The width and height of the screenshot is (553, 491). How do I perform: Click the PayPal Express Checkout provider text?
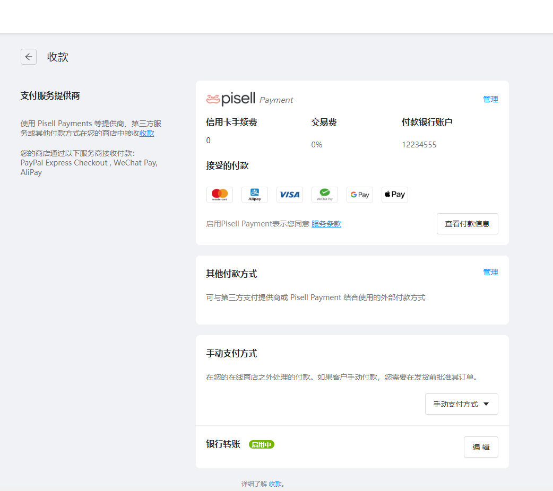(x=64, y=163)
